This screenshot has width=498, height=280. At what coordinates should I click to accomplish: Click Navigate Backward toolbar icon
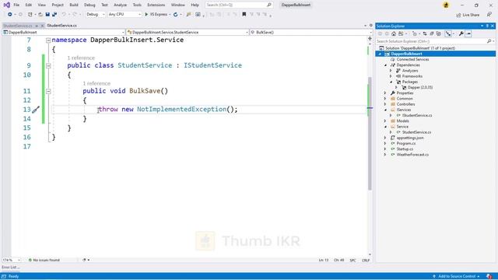(x=10, y=14)
